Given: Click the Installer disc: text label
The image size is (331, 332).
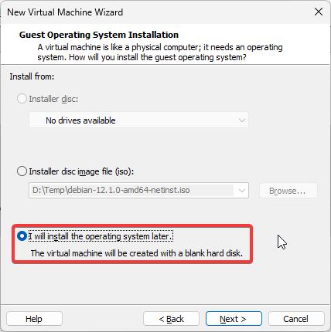Looking at the screenshot, I should pos(53,99).
